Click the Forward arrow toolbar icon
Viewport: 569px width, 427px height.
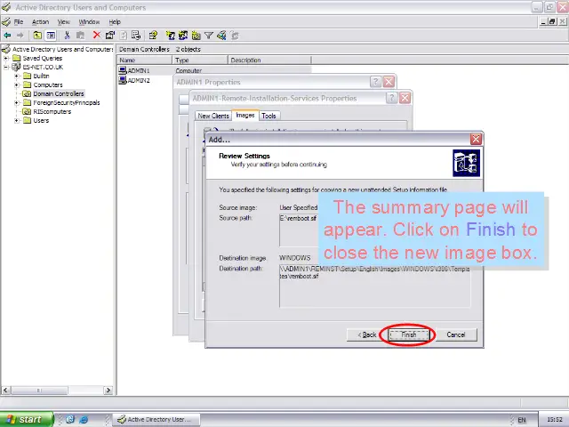coord(20,36)
